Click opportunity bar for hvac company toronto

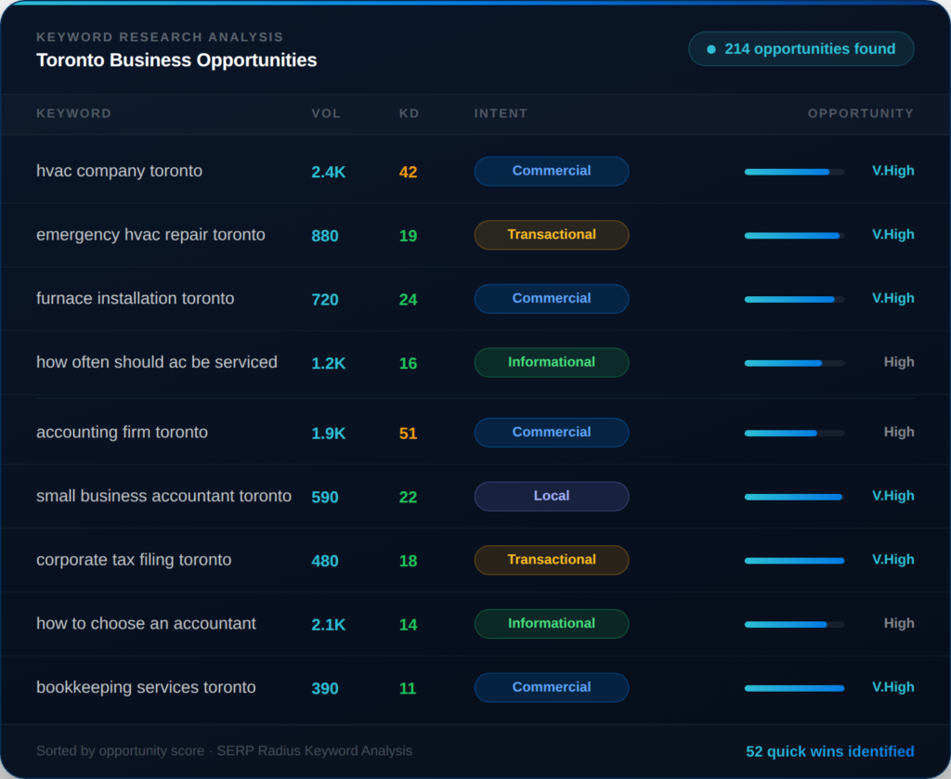(x=794, y=172)
